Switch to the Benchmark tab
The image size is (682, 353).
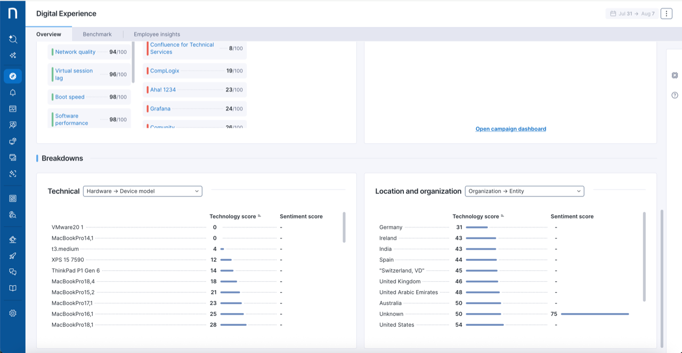point(97,34)
